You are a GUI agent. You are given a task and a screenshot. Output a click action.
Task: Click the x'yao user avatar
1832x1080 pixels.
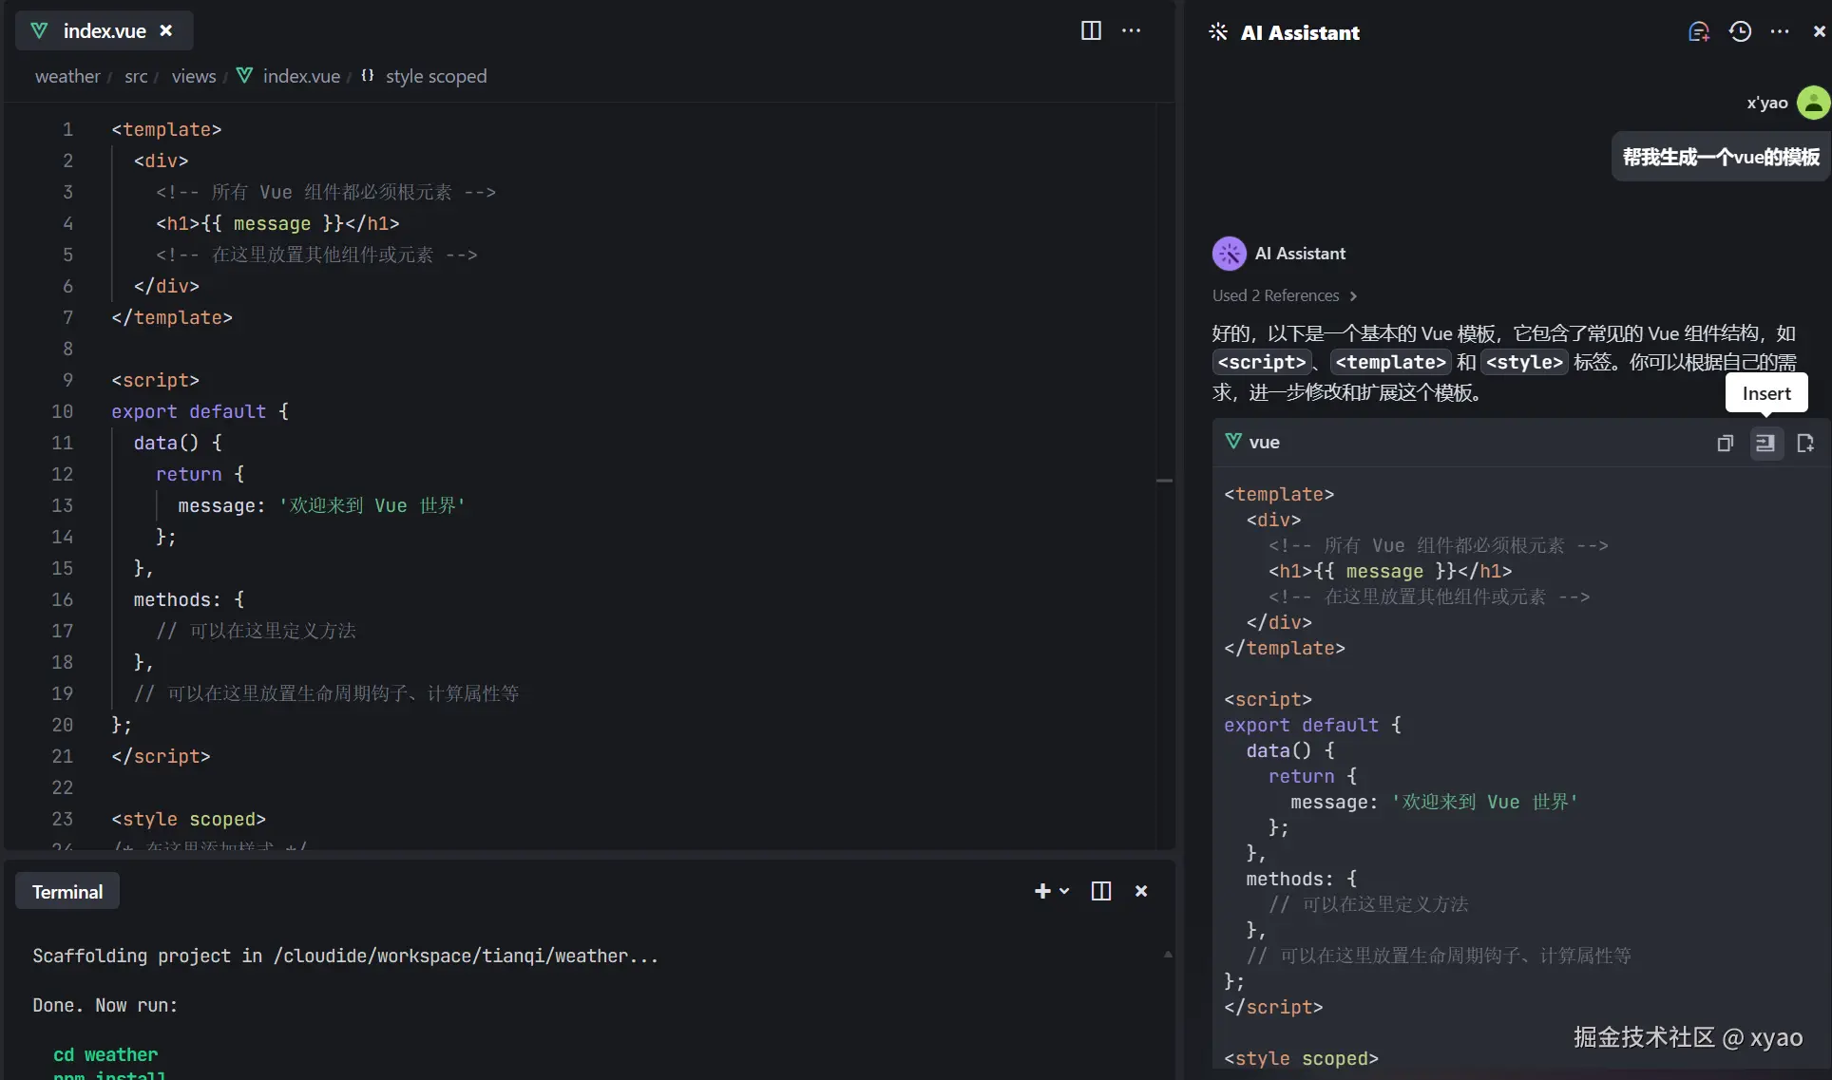[1813, 103]
